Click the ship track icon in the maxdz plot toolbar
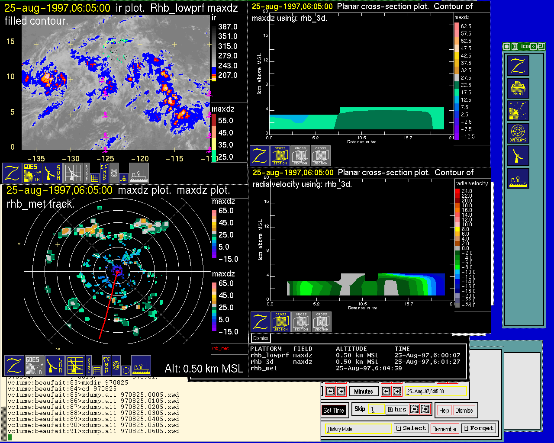 coord(141,366)
